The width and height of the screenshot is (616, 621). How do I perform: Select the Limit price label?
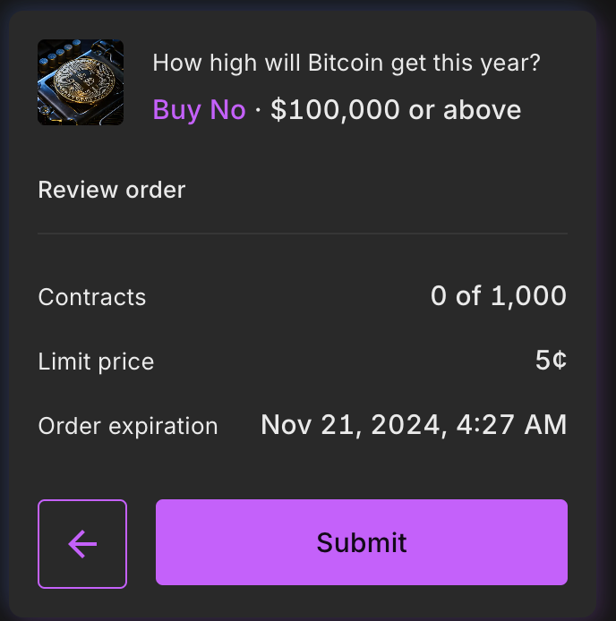click(96, 362)
